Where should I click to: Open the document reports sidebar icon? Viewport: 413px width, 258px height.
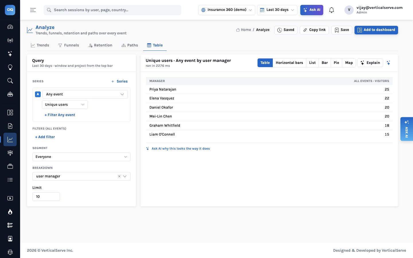[10, 126]
